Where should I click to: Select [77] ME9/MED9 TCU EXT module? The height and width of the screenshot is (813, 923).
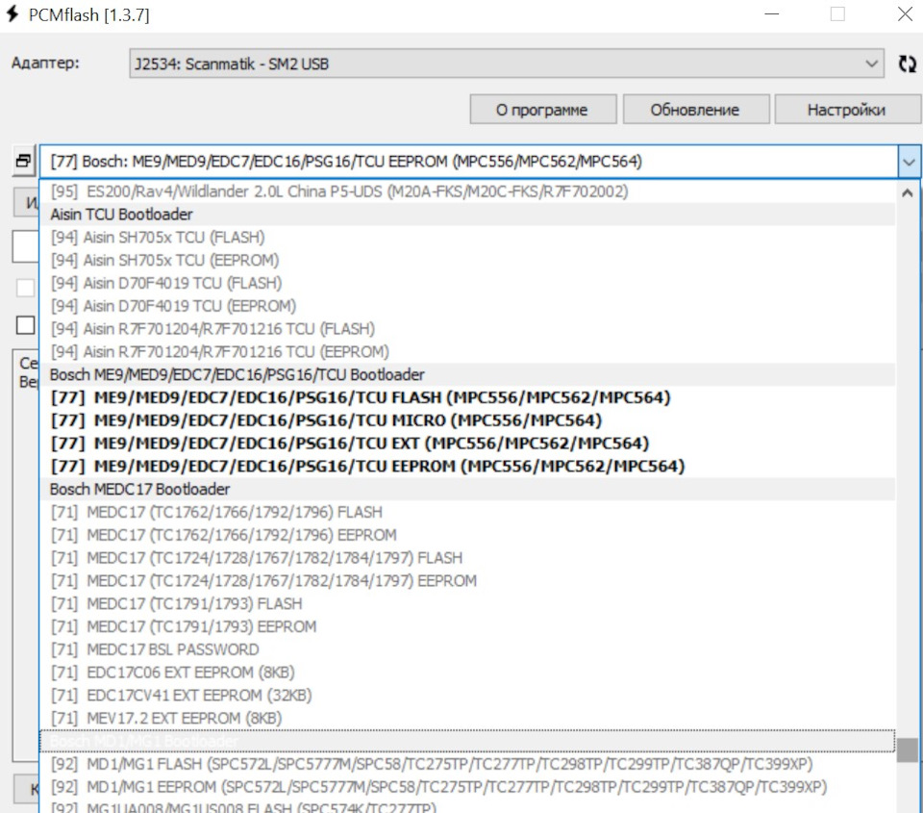click(x=467, y=443)
